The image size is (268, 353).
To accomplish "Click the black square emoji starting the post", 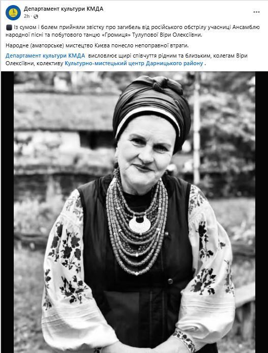I will (x=9, y=28).
